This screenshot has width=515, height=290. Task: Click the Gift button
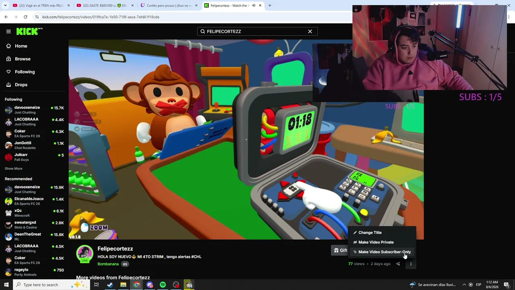point(340,250)
